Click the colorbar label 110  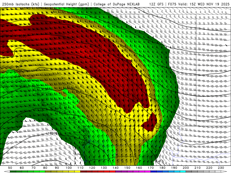tap(81, 168)
